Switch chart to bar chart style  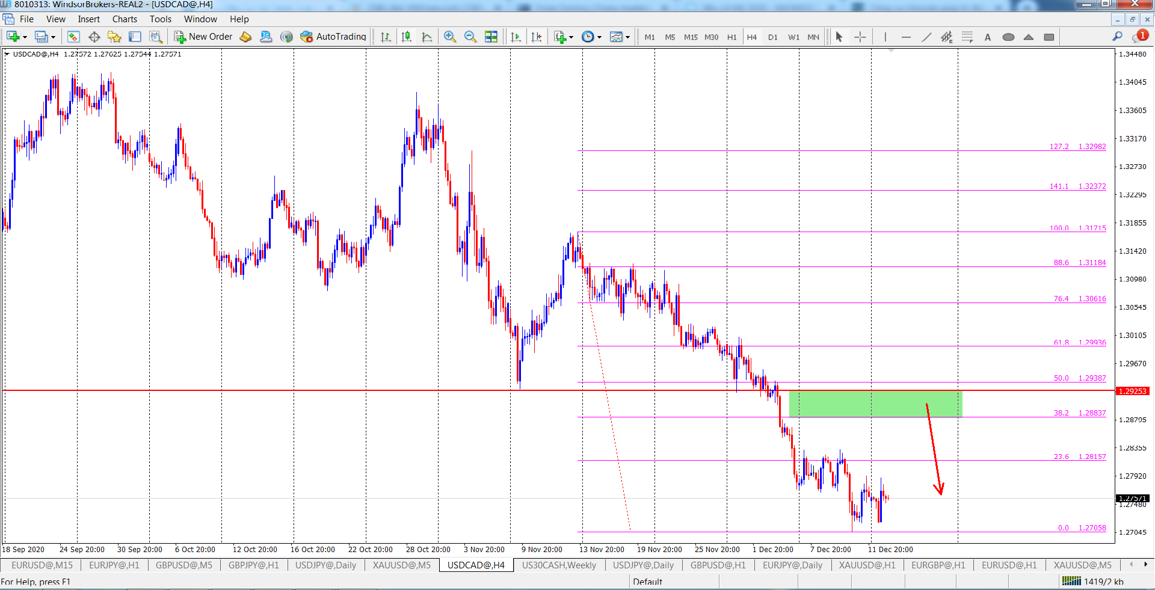pos(386,37)
